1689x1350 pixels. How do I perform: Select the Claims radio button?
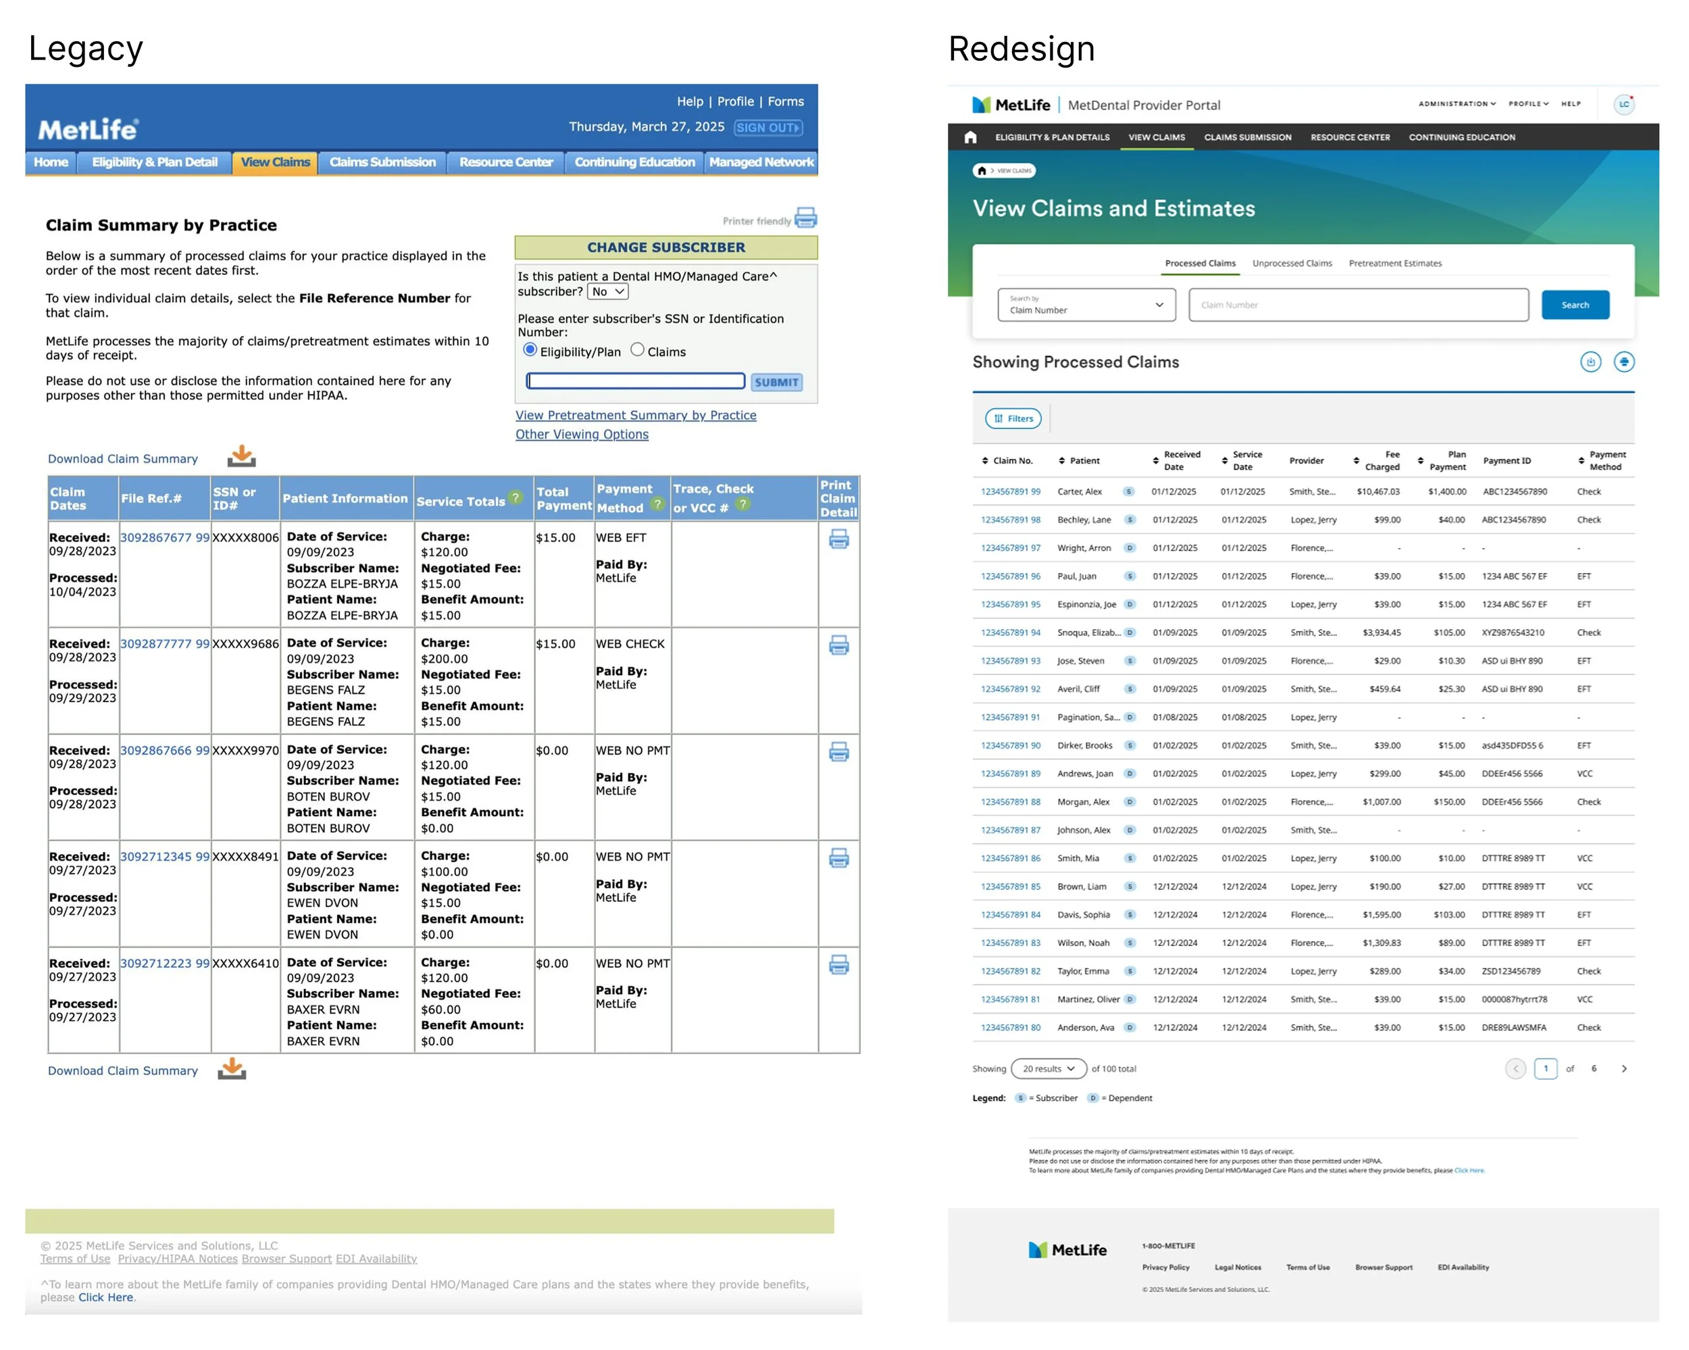pyautogui.click(x=638, y=350)
